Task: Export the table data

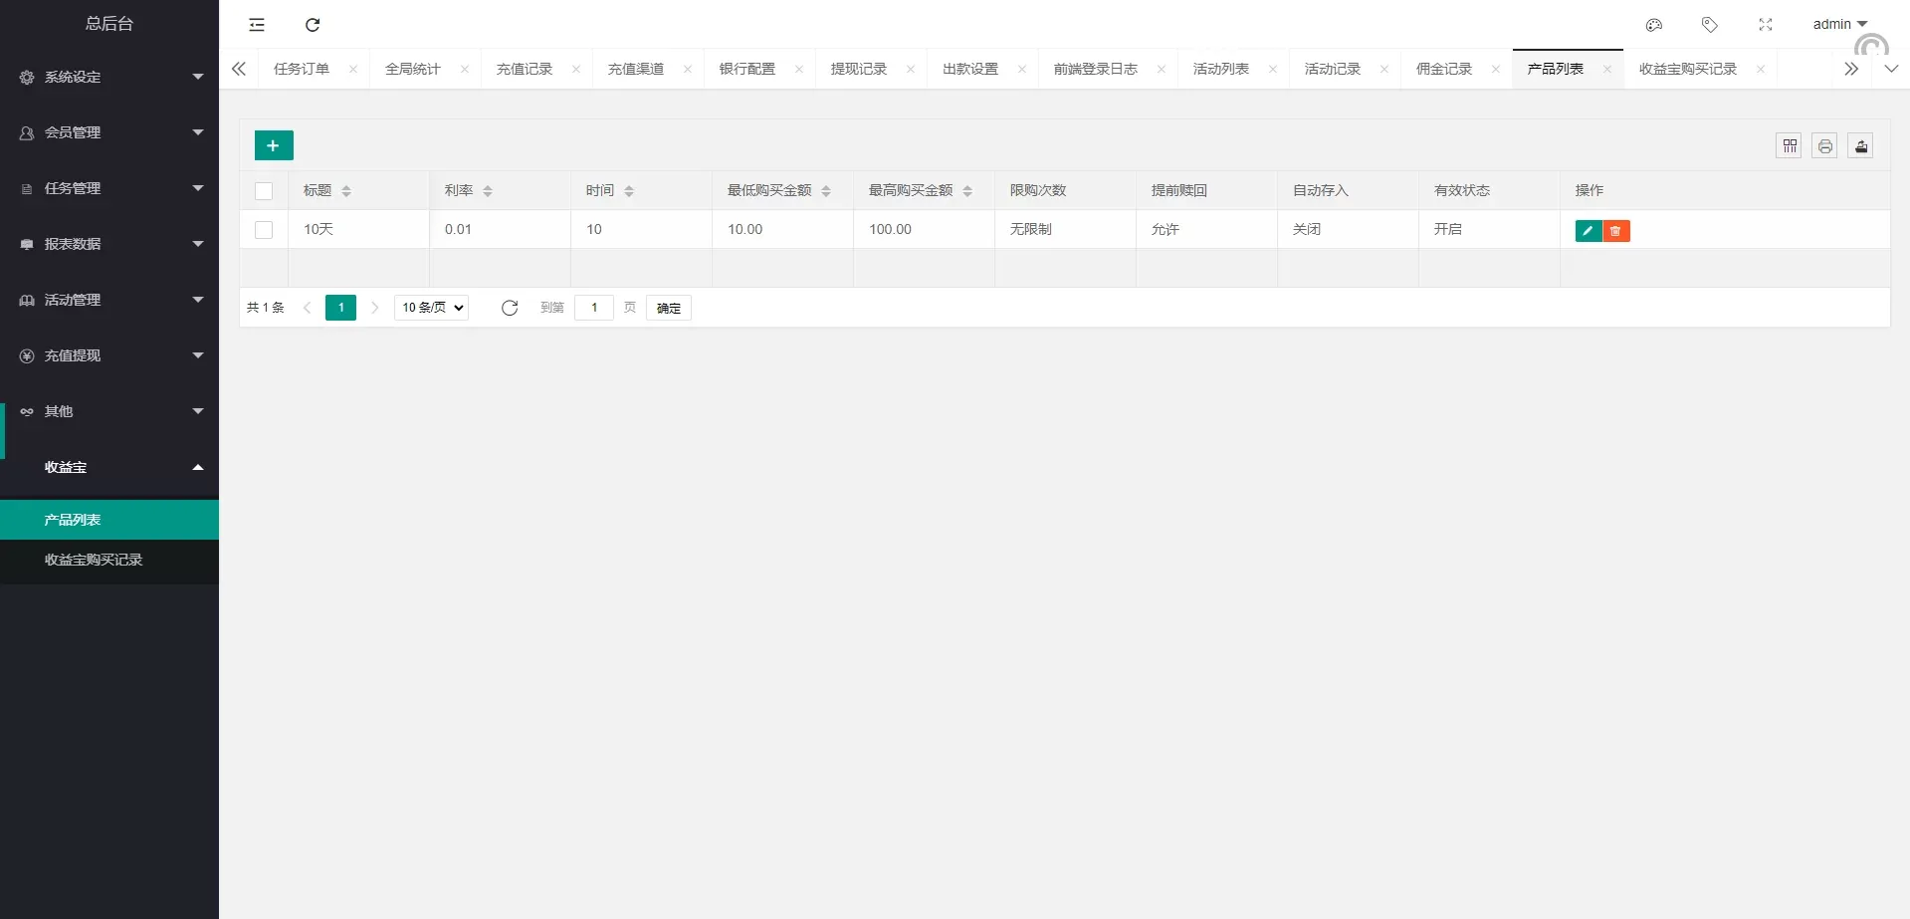Action: (1860, 146)
